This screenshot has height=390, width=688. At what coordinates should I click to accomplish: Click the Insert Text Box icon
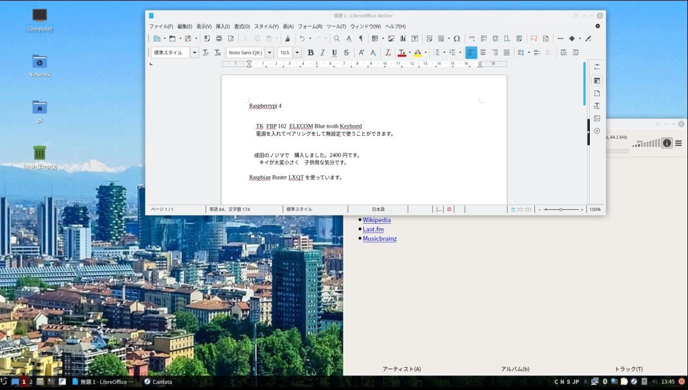coord(415,38)
